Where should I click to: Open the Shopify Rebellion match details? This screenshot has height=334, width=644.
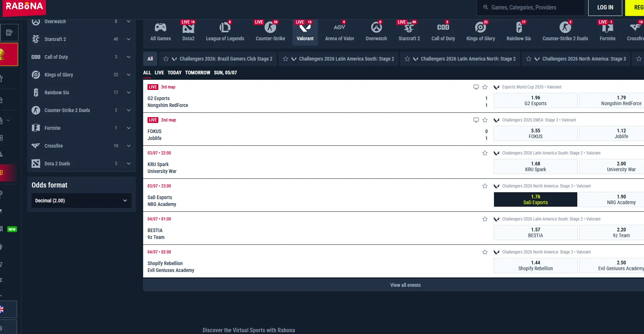click(x=171, y=267)
